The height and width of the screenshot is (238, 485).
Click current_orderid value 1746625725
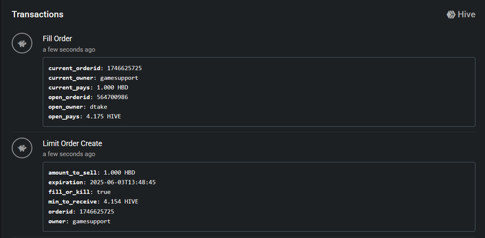pyautogui.click(x=124, y=68)
